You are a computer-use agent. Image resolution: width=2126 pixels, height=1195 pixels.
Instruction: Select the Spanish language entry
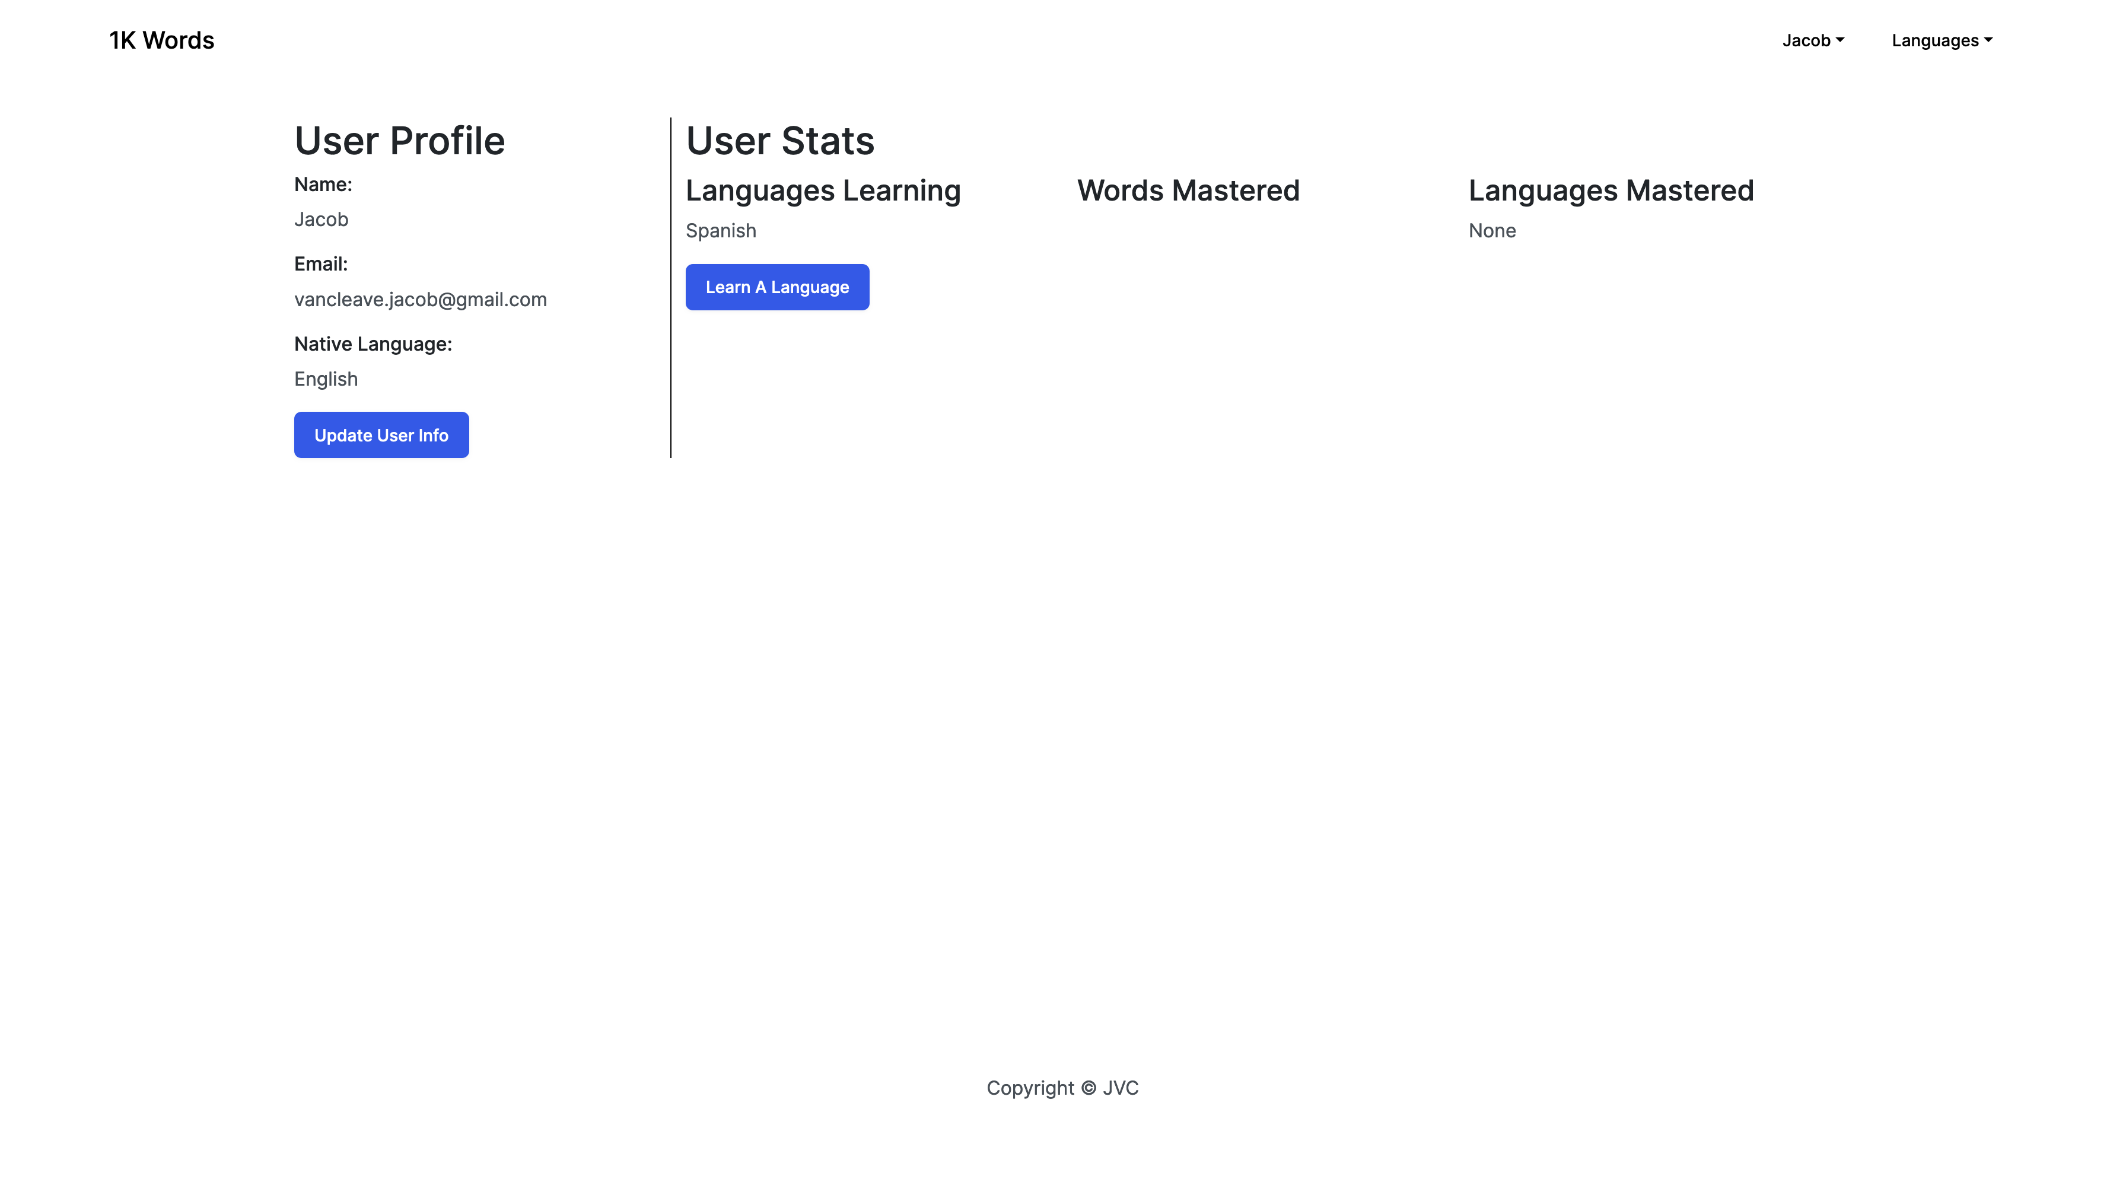coord(721,231)
